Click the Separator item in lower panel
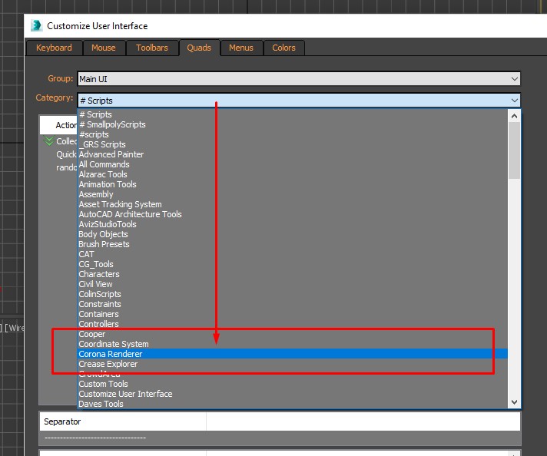 pos(62,421)
